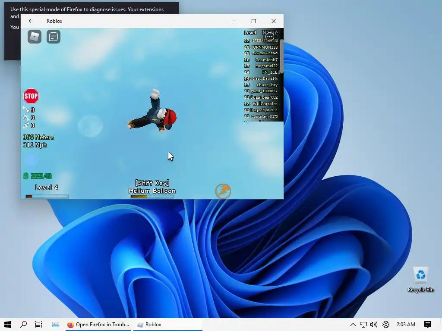Click the Roblox character avatar
The image size is (442, 331).
tap(152, 111)
